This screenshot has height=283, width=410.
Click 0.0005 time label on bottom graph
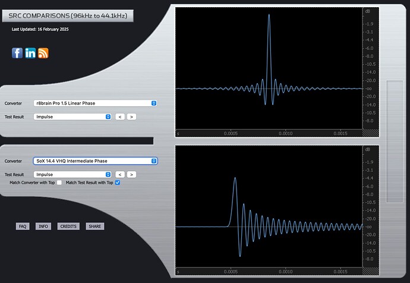coord(231,272)
